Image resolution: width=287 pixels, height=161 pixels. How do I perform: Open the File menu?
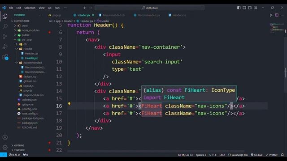11,8
